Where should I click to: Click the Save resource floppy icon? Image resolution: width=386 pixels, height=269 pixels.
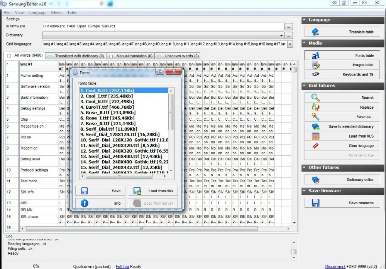click(x=315, y=203)
